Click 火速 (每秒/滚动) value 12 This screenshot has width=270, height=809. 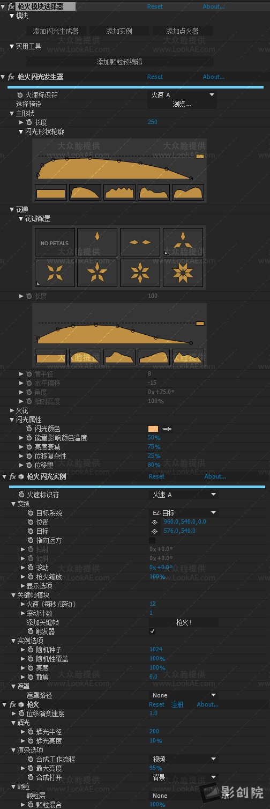(153, 604)
